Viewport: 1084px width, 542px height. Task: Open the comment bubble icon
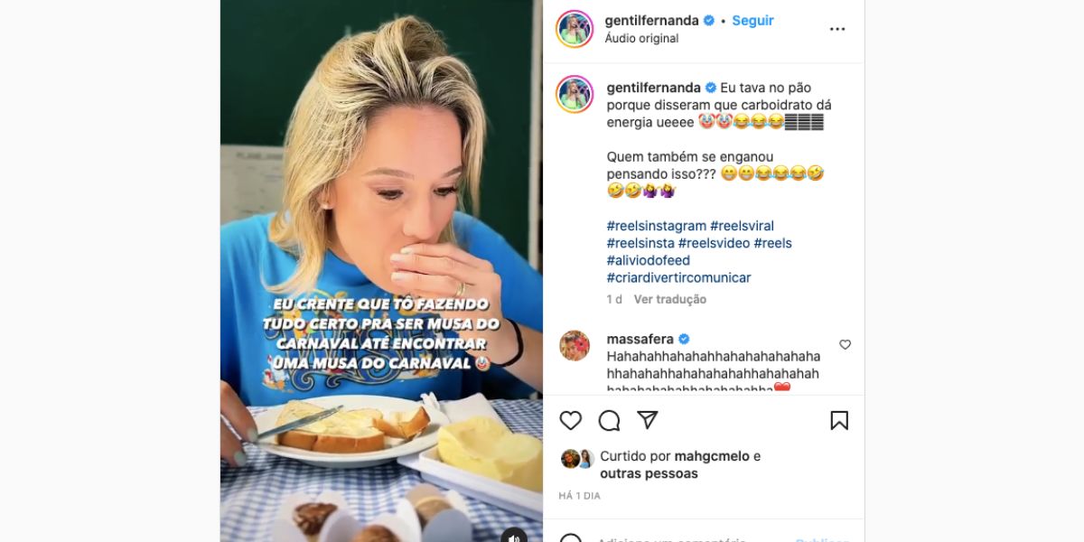click(609, 420)
